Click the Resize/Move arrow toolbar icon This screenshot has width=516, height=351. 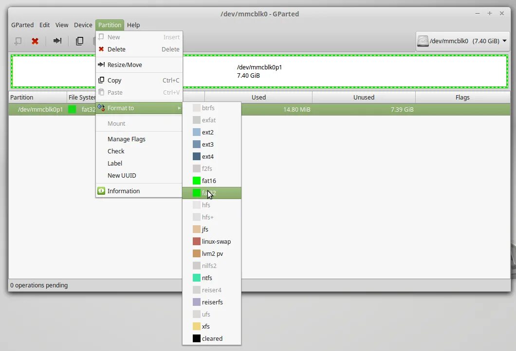pos(57,41)
